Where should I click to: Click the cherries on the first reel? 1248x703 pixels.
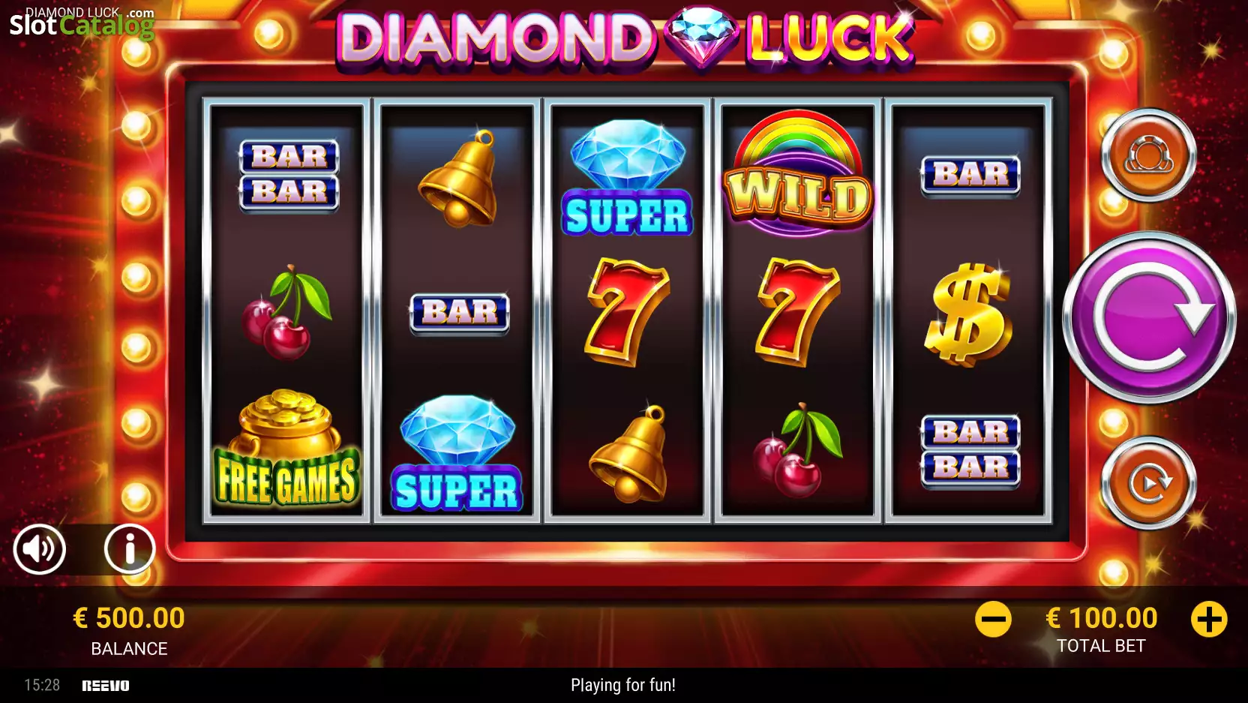pos(286,312)
